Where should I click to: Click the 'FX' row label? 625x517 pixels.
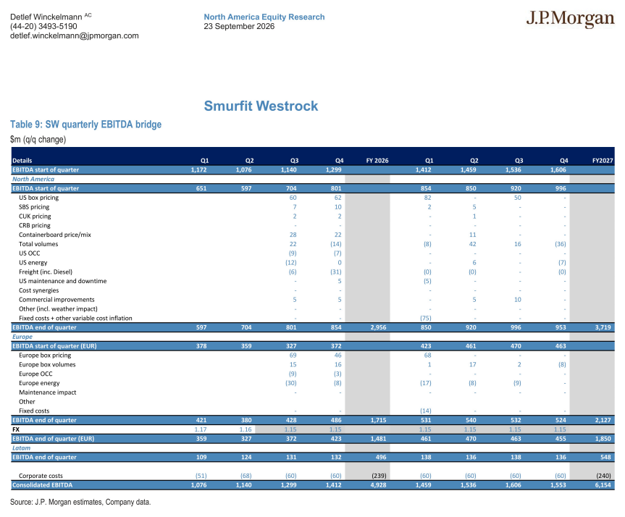pyautogui.click(x=16, y=429)
